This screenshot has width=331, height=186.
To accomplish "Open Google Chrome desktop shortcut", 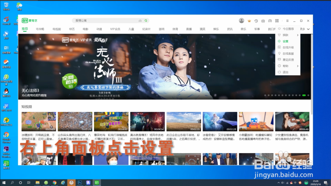I will pos(6,138).
